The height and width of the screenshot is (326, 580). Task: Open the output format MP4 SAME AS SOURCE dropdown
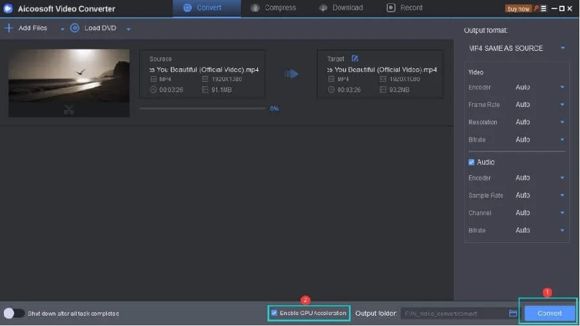coord(517,48)
